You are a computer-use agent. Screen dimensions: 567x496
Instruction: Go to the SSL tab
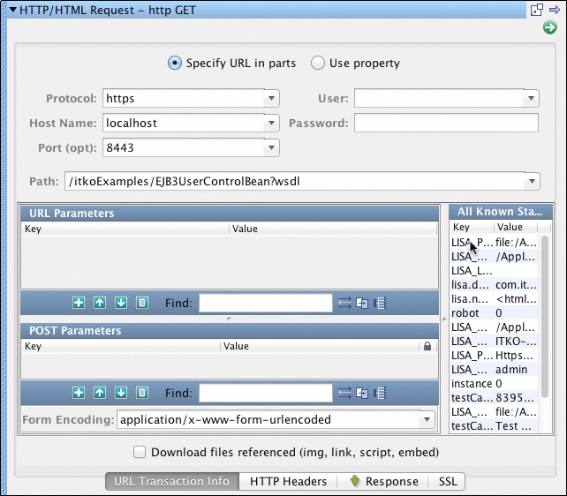[x=447, y=482]
